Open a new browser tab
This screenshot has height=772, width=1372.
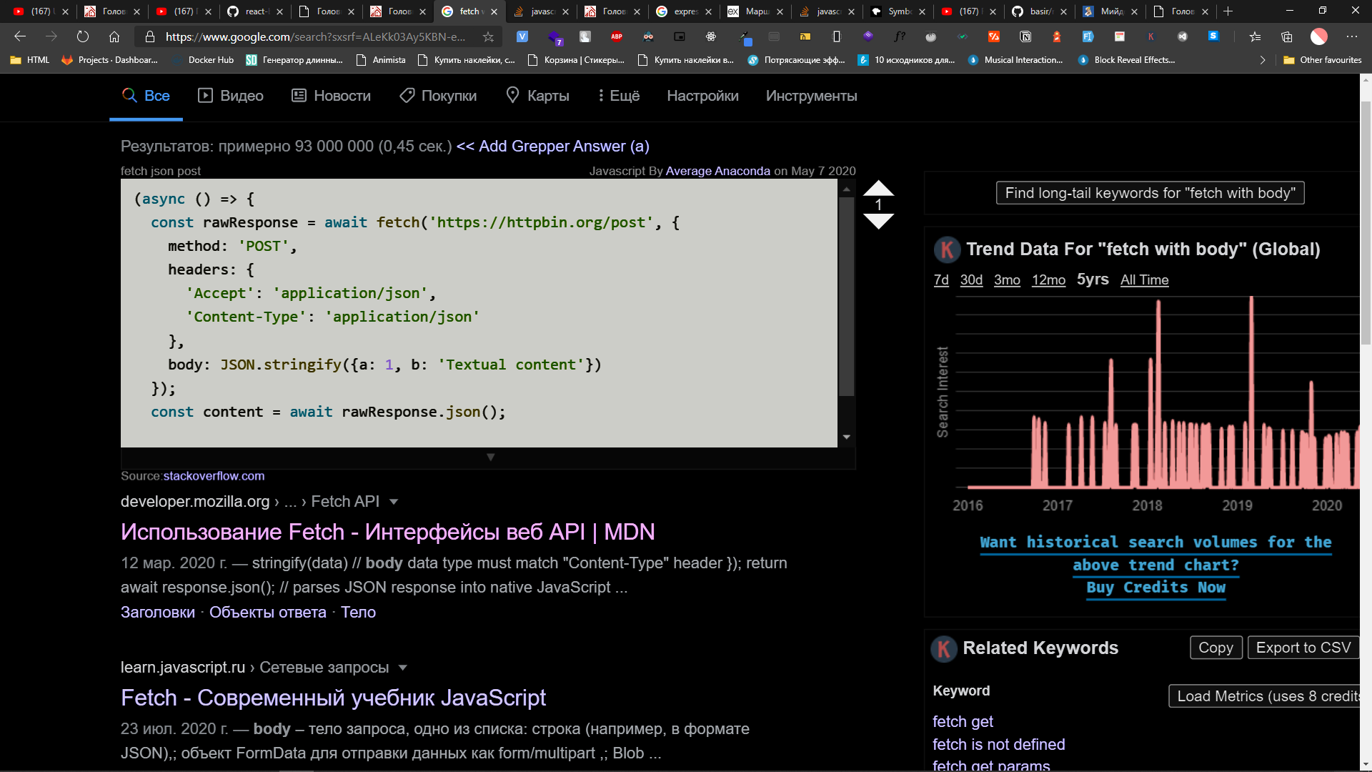(1228, 11)
